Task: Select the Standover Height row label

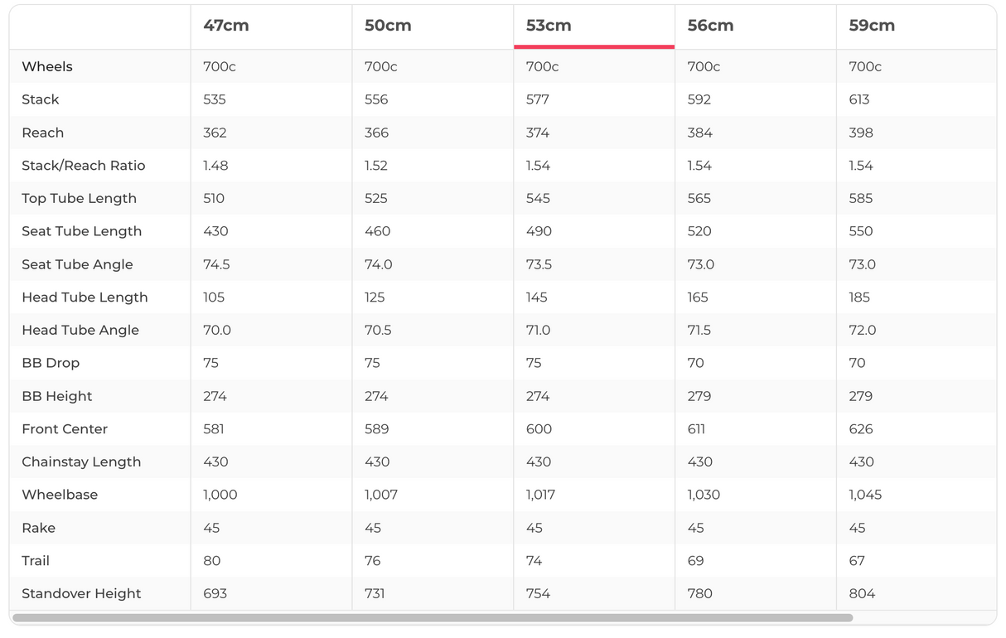Action: 81,594
